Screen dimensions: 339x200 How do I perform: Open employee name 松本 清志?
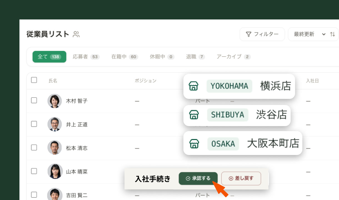tap(77, 148)
